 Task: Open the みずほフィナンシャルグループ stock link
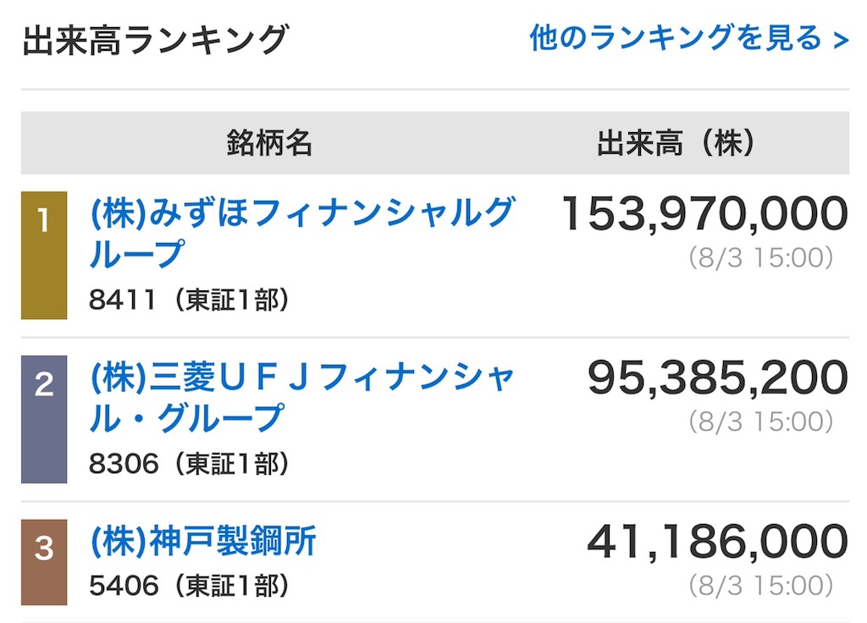302,232
